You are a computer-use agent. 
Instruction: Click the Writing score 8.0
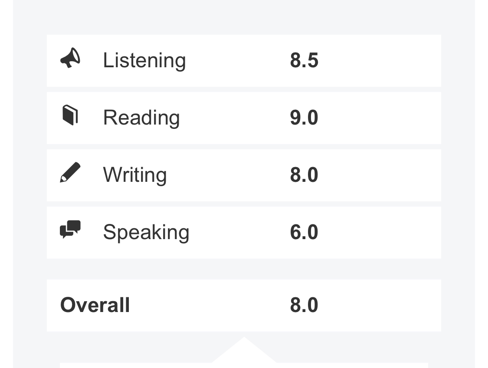click(x=304, y=175)
